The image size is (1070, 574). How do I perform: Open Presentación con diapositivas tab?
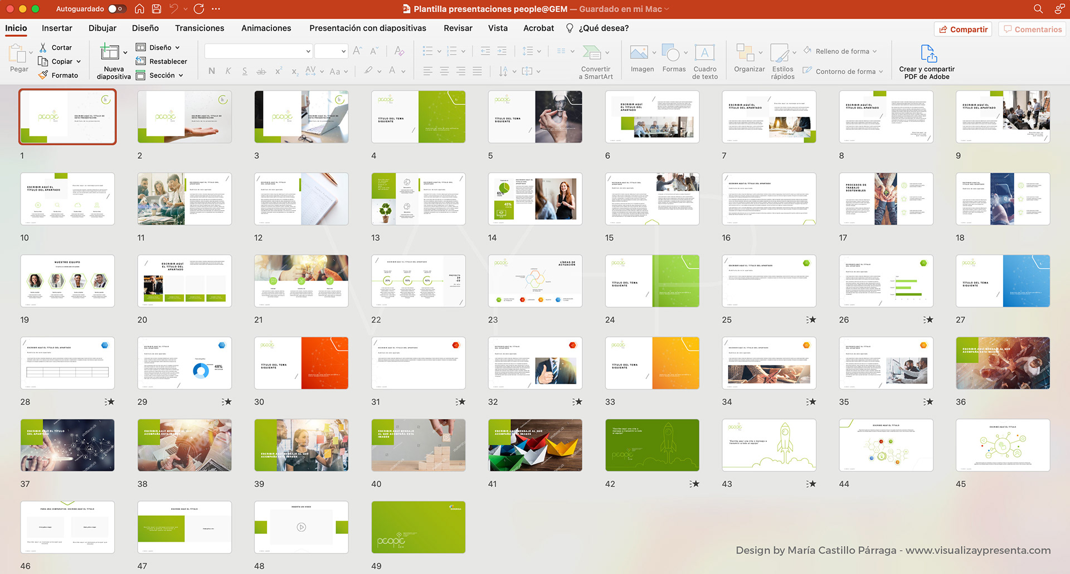tap(368, 28)
